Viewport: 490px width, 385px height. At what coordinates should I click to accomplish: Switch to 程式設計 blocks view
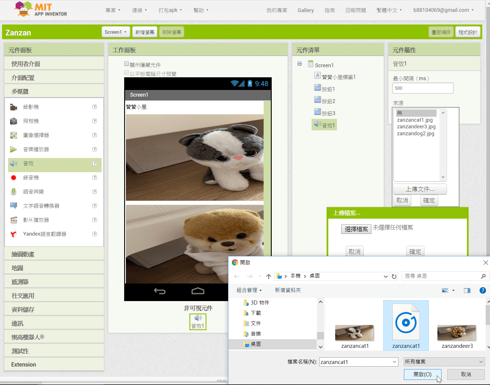pyautogui.click(x=468, y=32)
